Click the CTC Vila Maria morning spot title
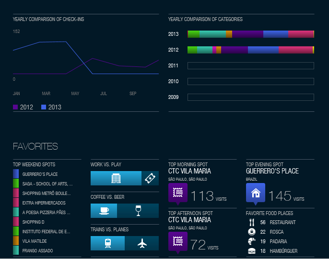This screenshot has height=259, width=329. (189, 171)
